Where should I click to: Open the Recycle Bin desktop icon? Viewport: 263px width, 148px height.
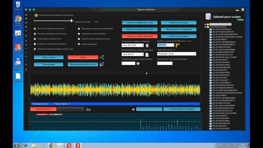[18, 5]
